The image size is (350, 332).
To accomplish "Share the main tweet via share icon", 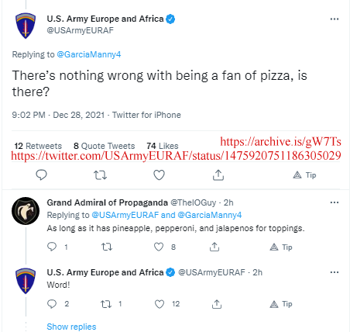I will pyautogui.click(x=218, y=175).
